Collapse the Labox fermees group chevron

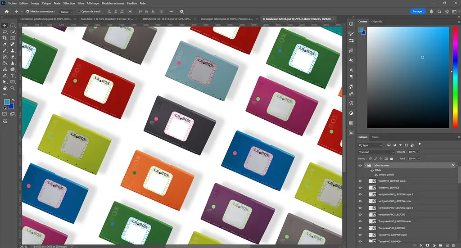366,166
